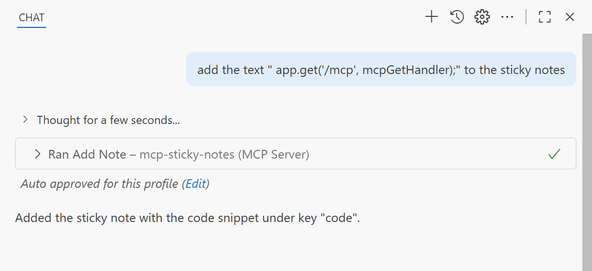Click the Edit link for auto approval
The image size is (592, 271).
(196, 184)
